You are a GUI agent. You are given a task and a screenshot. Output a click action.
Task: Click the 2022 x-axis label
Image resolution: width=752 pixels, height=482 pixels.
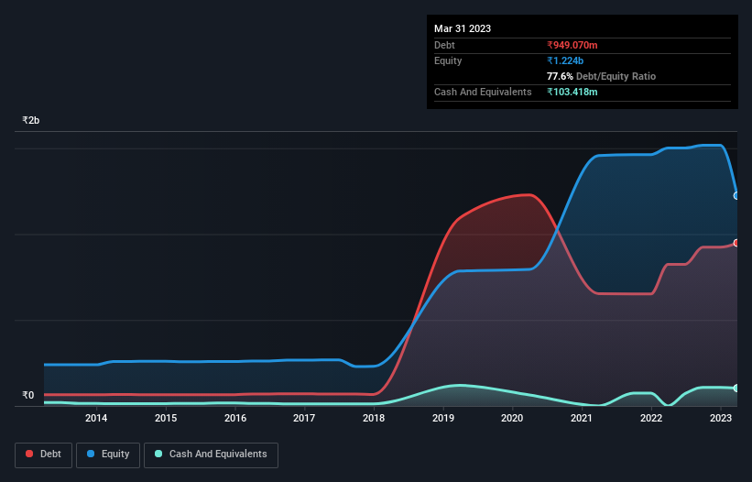point(651,418)
